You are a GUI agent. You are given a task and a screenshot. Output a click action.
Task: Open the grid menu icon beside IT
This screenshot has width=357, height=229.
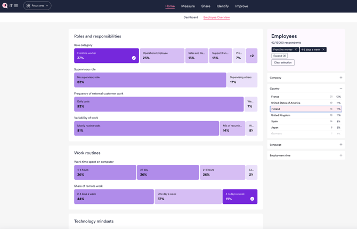tap(16, 6)
